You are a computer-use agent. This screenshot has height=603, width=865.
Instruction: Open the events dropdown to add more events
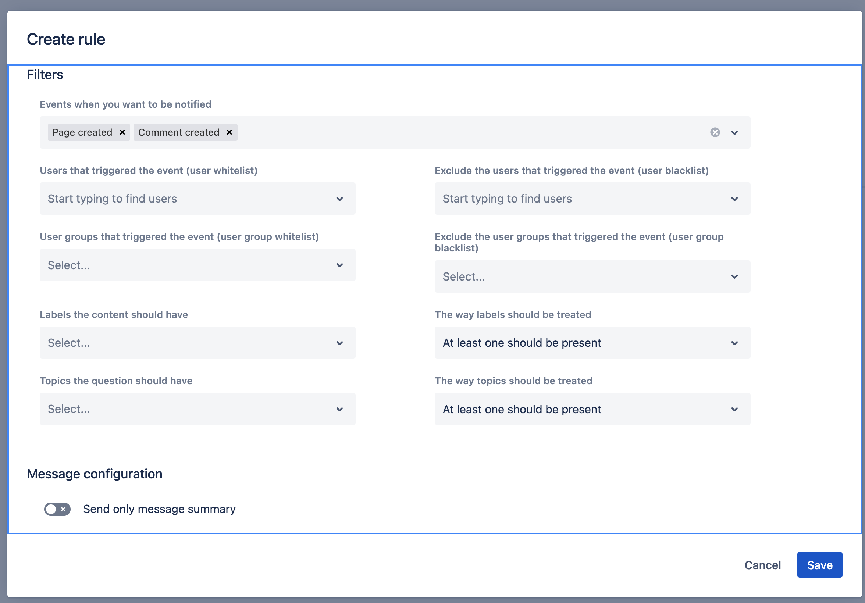pos(735,132)
